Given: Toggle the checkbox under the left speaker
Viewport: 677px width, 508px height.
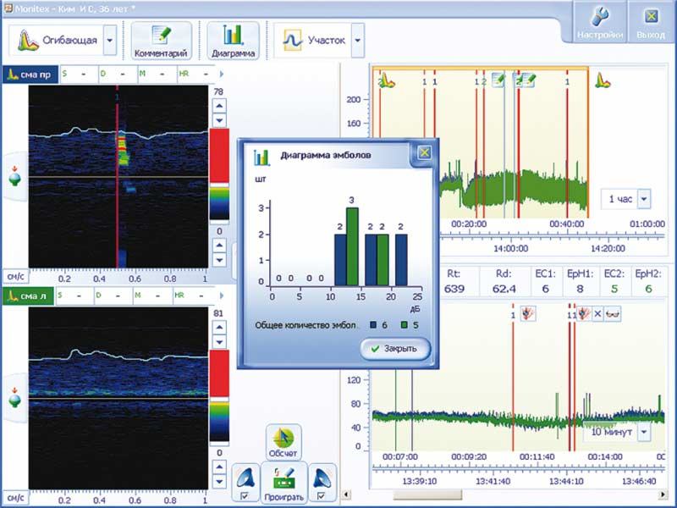Looking at the screenshot, I should [245, 496].
